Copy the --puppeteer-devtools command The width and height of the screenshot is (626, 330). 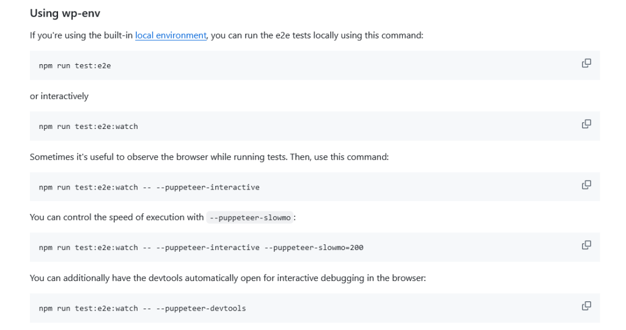(x=586, y=306)
